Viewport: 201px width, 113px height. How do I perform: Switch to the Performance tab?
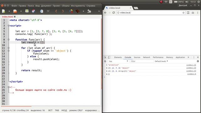(x=158, y=57)
